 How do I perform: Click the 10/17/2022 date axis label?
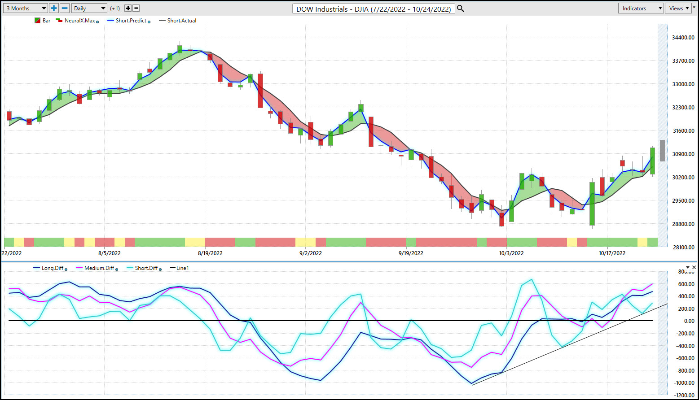[612, 253]
